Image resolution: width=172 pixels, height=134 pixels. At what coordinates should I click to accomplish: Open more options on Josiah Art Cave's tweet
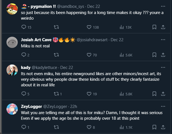pyautogui.click(x=163, y=40)
